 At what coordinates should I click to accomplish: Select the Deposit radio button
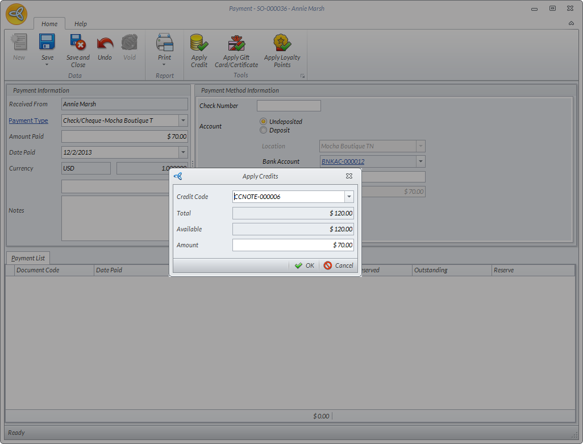(263, 130)
